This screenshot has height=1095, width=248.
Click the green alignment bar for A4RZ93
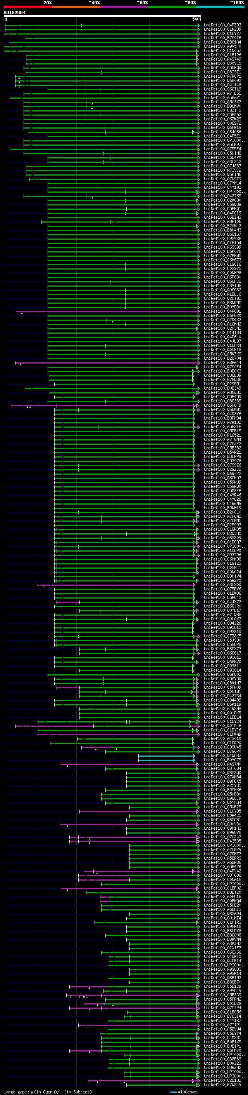pyautogui.click(x=102, y=25)
